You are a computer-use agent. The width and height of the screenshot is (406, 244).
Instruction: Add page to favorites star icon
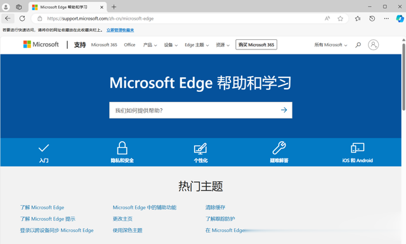[340, 18]
